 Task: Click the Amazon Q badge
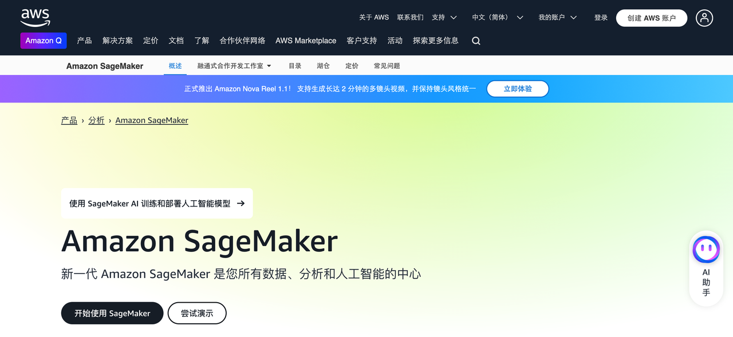pos(44,41)
